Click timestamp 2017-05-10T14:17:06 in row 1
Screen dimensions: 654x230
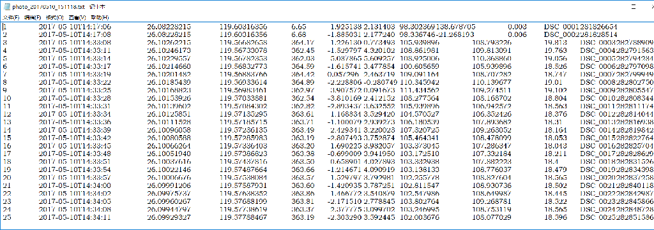[75, 26]
